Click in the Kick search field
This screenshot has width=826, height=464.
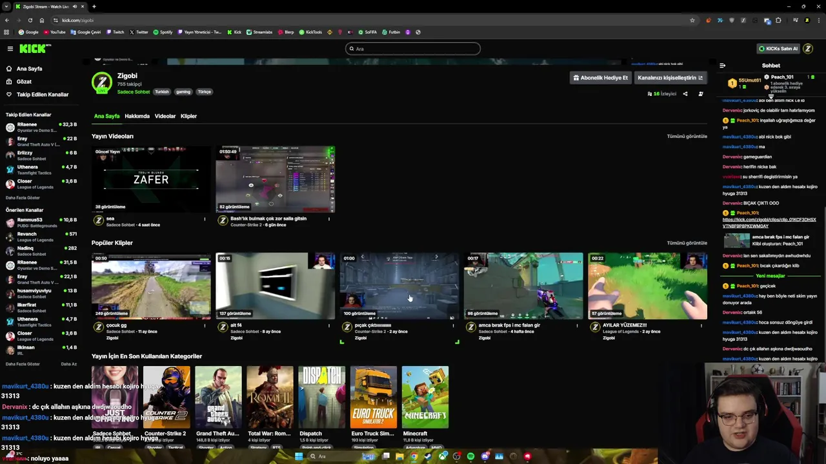pyautogui.click(x=413, y=49)
